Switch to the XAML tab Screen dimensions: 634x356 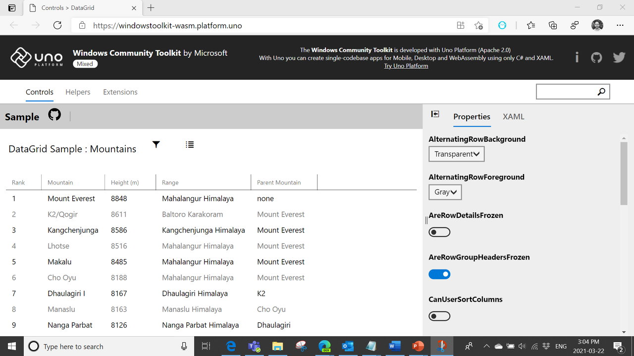514,117
